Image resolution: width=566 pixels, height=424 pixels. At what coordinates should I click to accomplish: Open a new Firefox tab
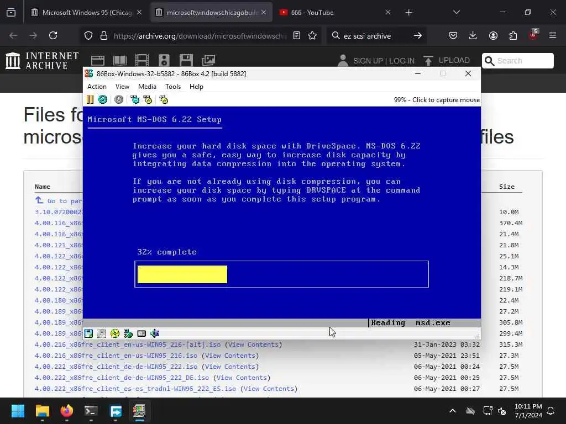[408, 13]
